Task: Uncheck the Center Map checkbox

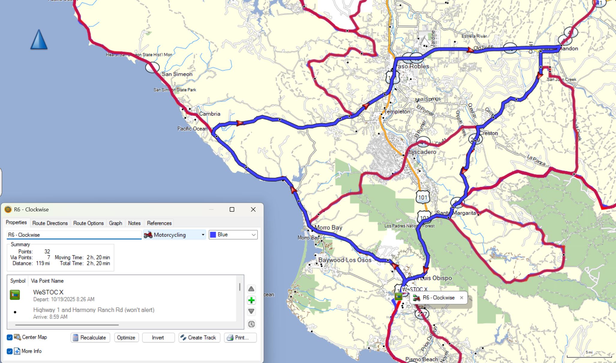Action: [x=10, y=337]
